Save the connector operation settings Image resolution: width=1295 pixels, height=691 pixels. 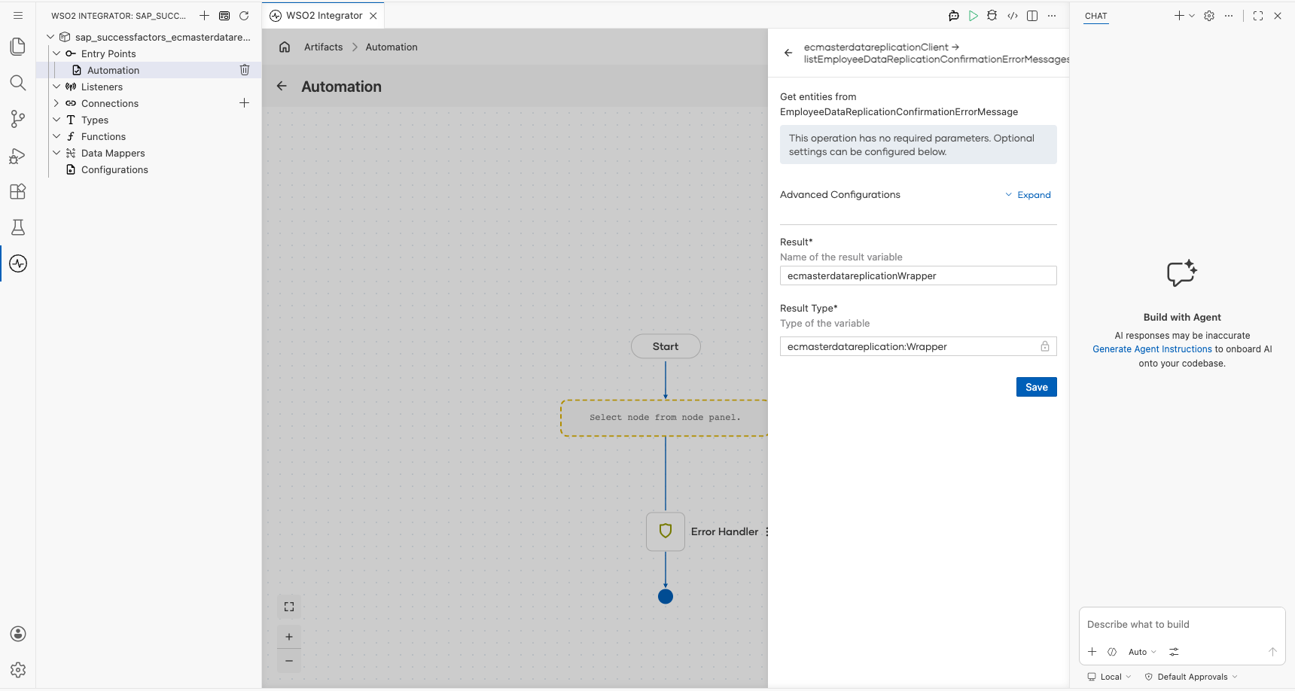1037,387
